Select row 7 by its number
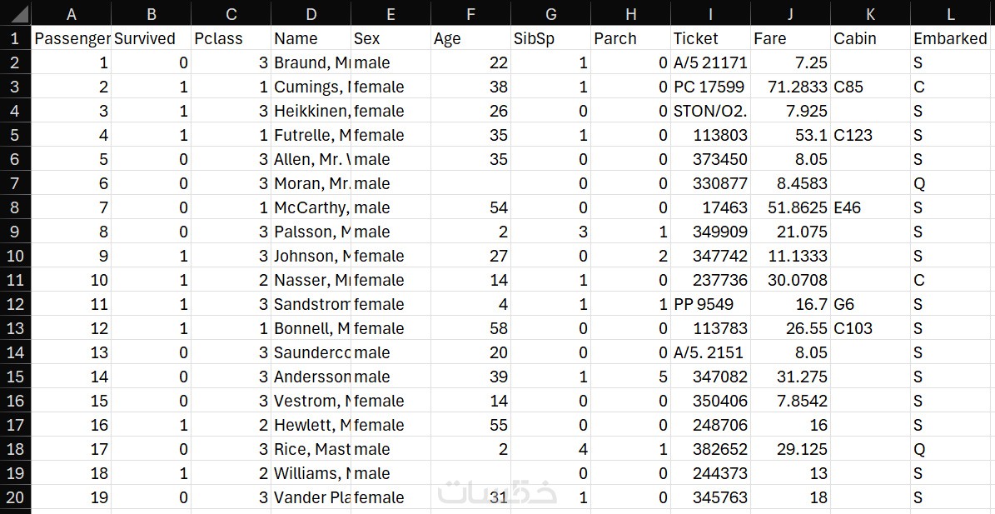This screenshot has height=514, width=995. pyautogui.click(x=15, y=183)
